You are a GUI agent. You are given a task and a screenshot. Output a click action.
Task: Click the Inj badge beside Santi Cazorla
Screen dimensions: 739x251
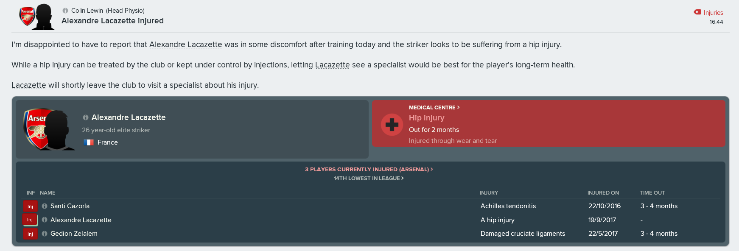pos(30,206)
